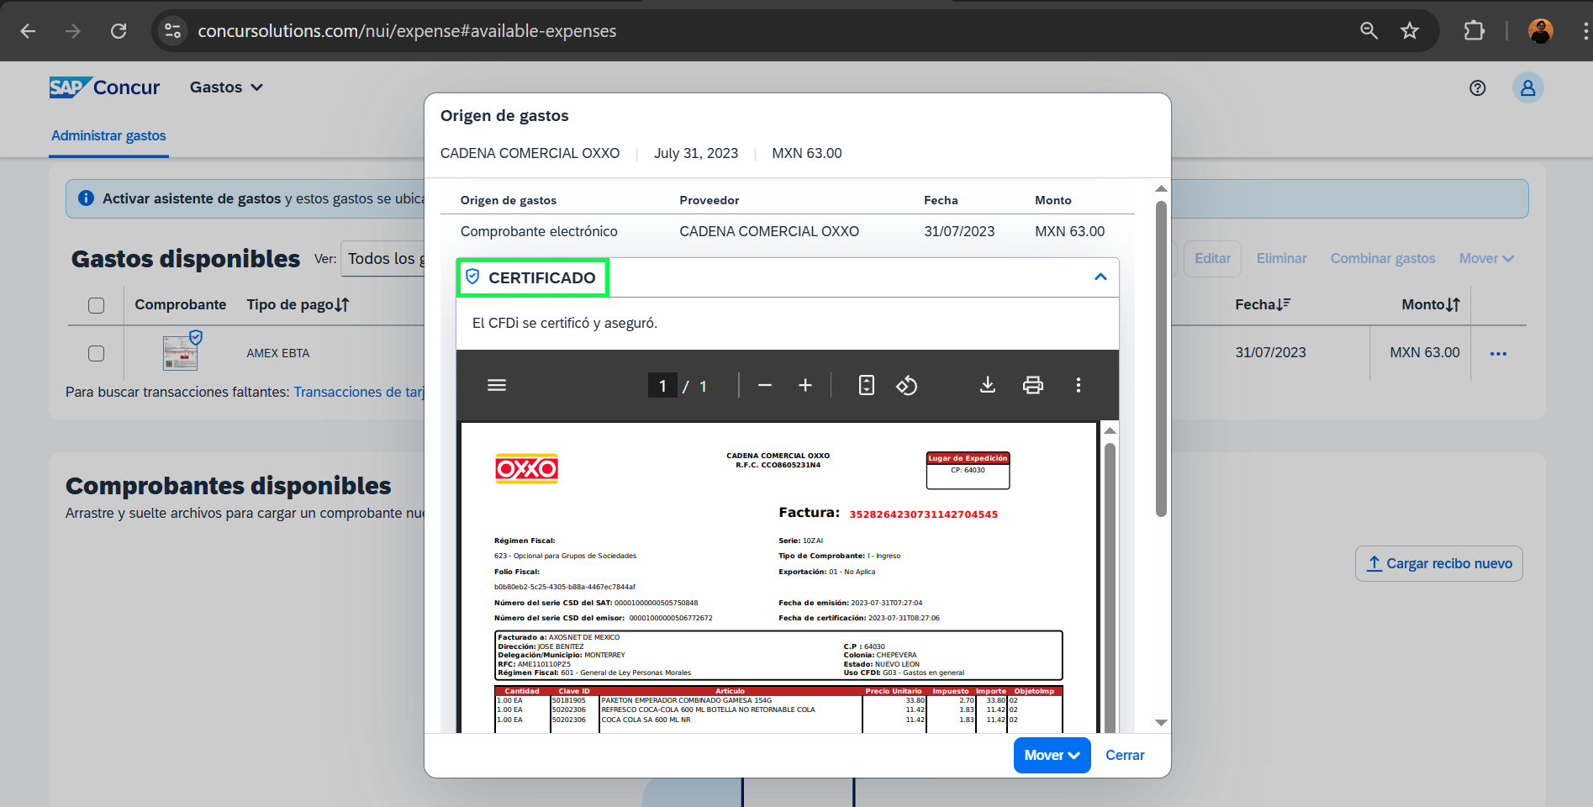Click 31/07/2023 date in expenses table
Viewport: 1593px width, 807px height.
[1270, 352]
